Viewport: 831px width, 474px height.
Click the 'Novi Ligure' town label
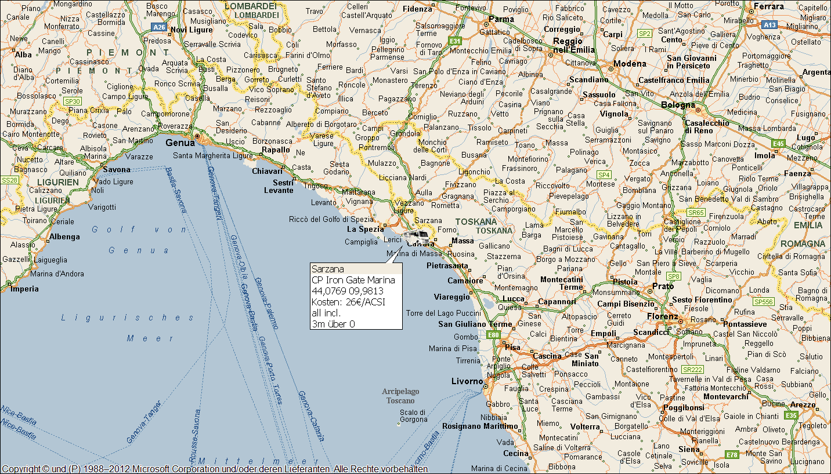tap(191, 30)
